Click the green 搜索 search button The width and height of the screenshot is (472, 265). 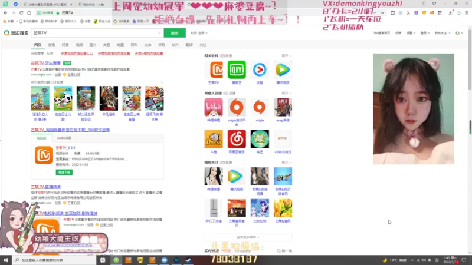[175, 33]
